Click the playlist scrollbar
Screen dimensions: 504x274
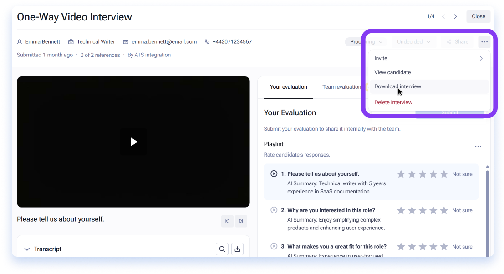click(x=487, y=213)
